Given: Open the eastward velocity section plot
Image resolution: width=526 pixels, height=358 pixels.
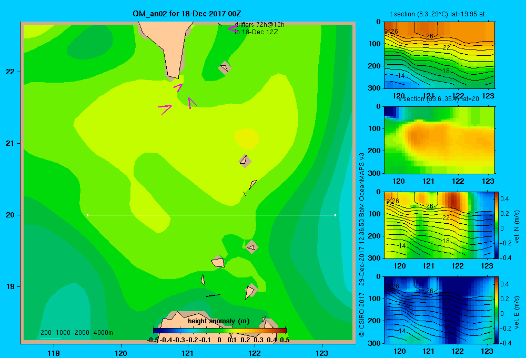Looking at the screenshot, I should coord(439,310).
